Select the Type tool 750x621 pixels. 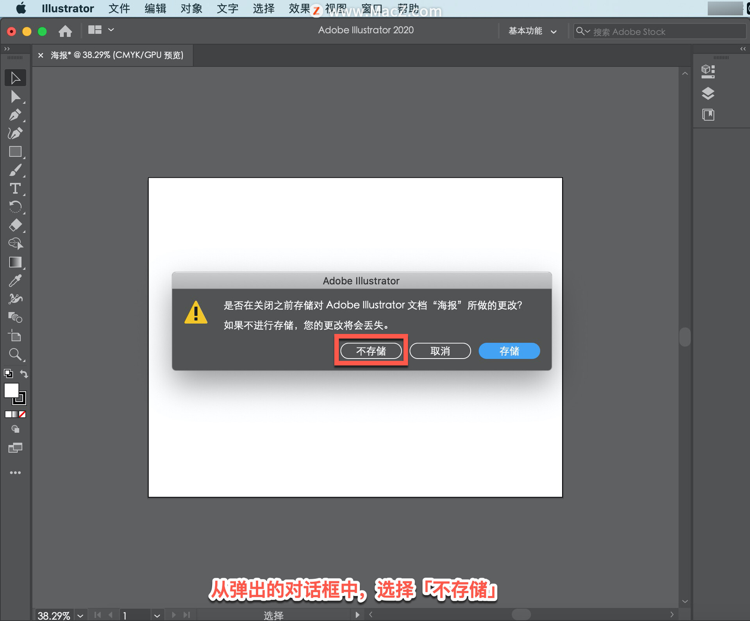(x=15, y=189)
